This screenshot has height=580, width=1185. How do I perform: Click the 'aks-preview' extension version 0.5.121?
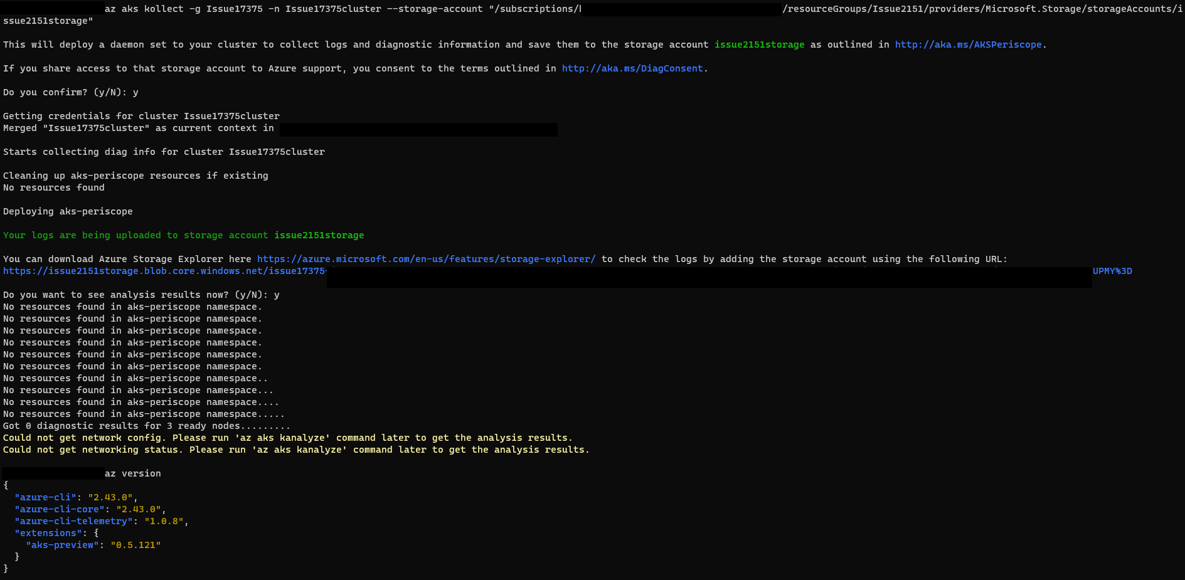click(137, 545)
